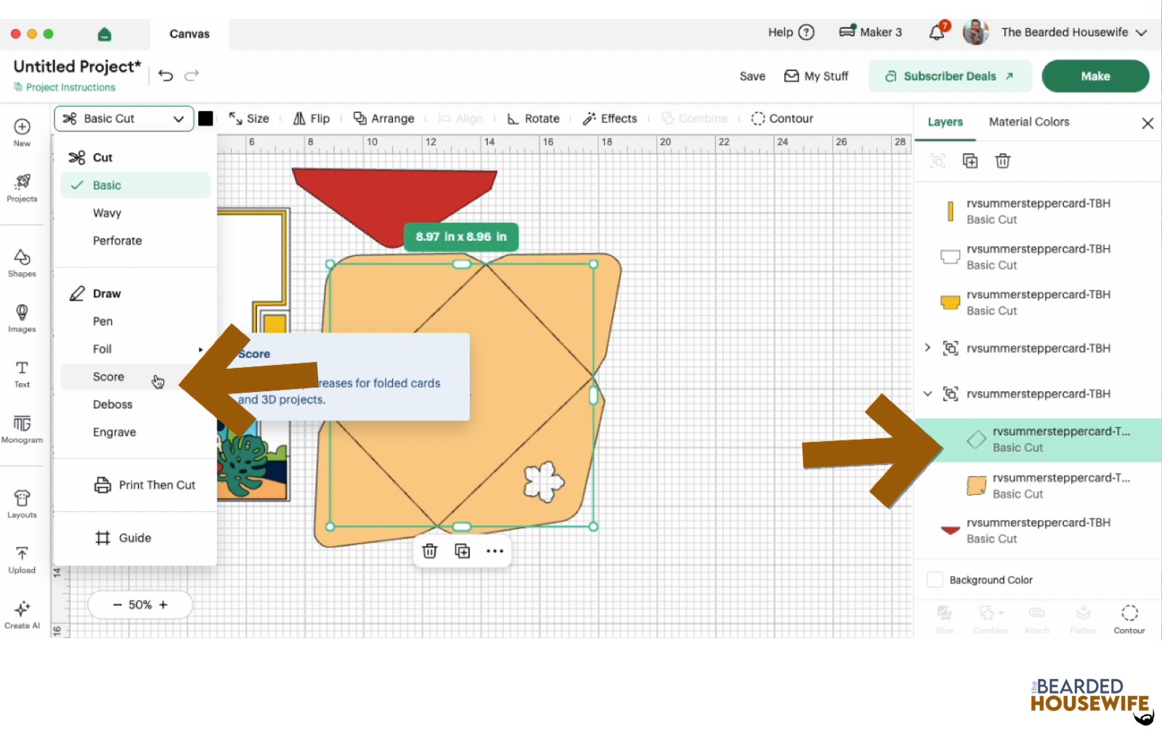Click the Redo arrow

[x=192, y=75]
